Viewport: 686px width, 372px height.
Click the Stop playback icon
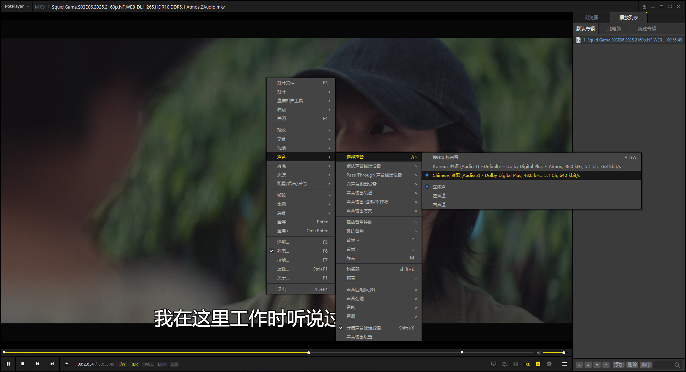tap(23, 364)
